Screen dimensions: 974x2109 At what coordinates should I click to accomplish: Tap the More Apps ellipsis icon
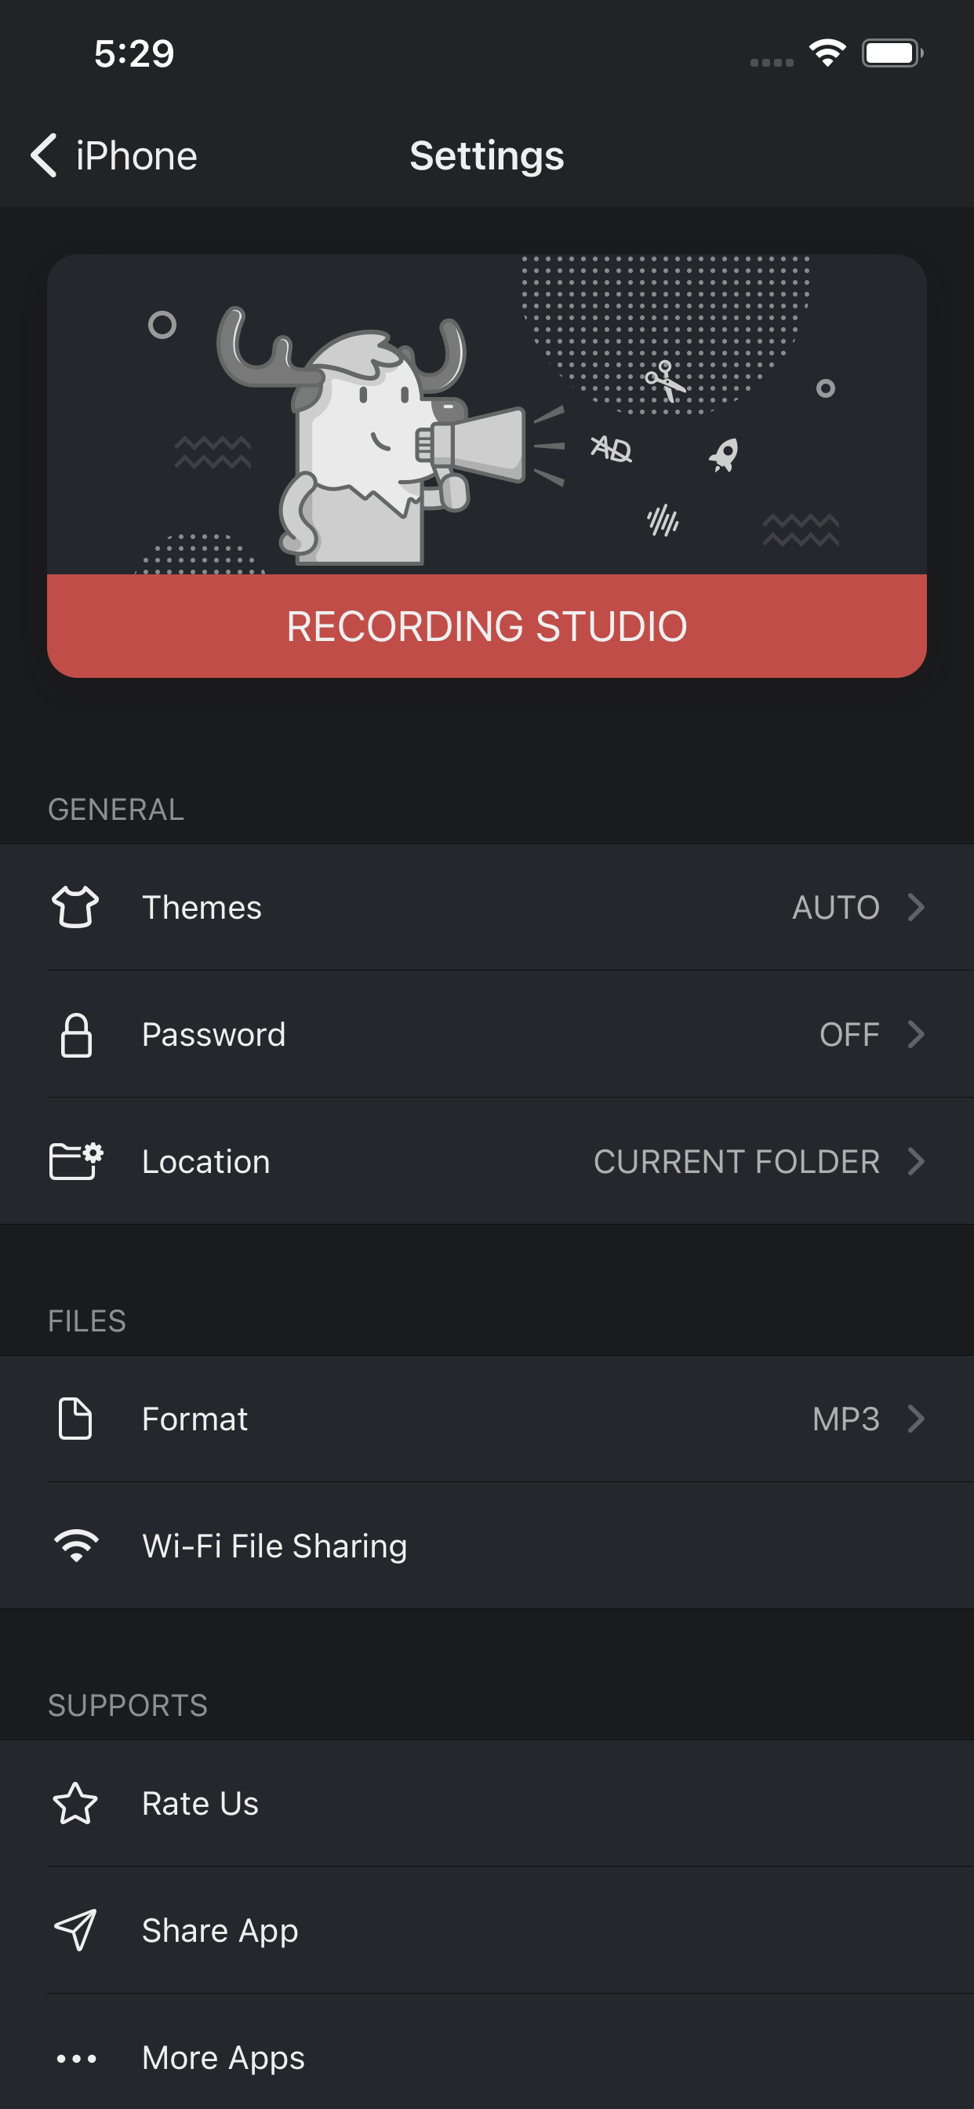click(76, 2058)
